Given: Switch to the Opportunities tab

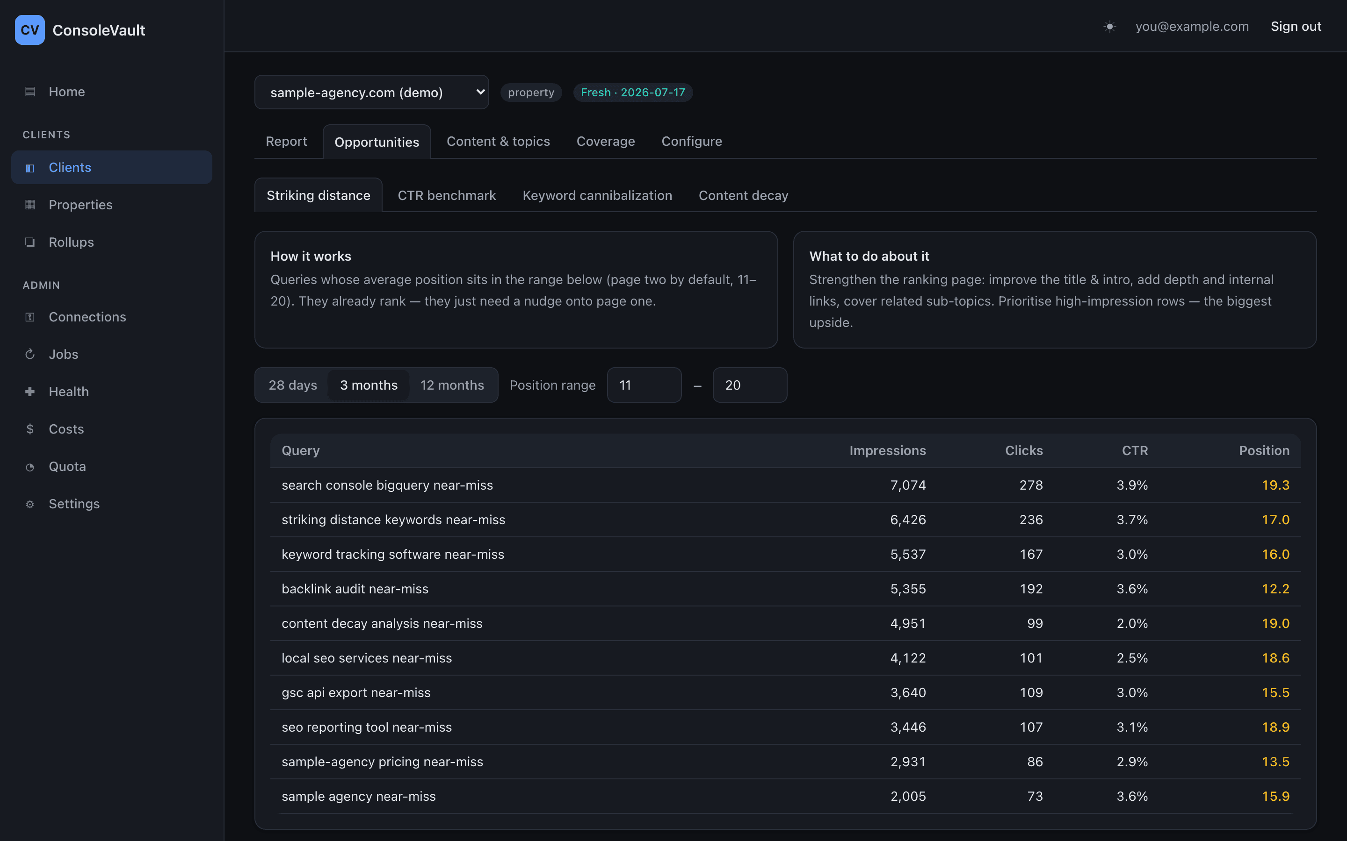Looking at the screenshot, I should [377, 142].
